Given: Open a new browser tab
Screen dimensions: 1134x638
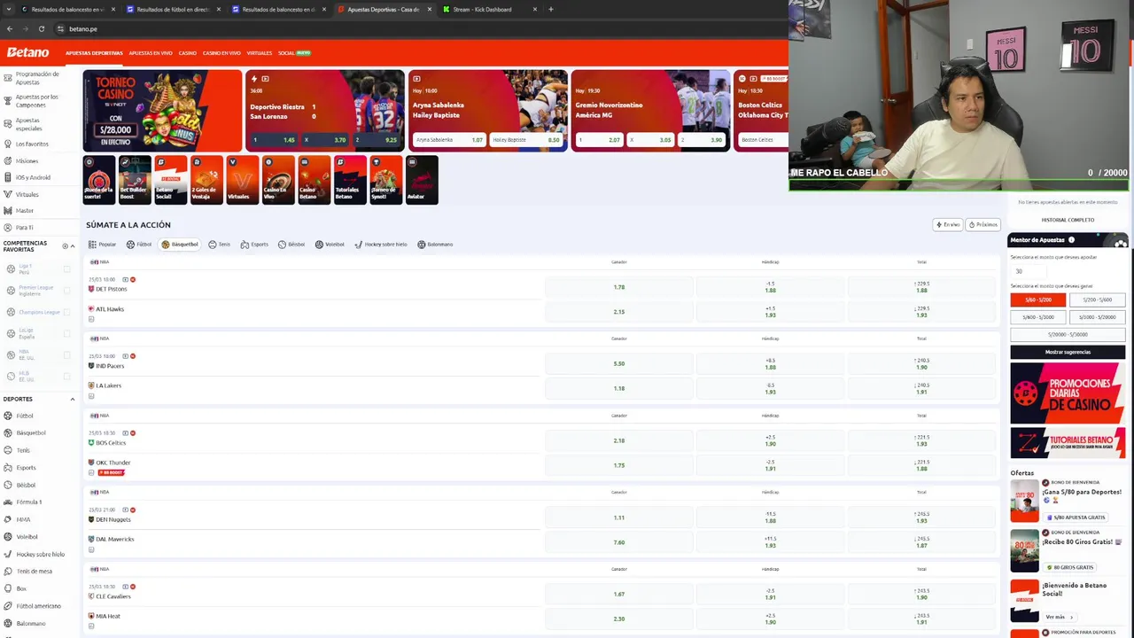Looking at the screenshot, I should [x=550, y=9].
